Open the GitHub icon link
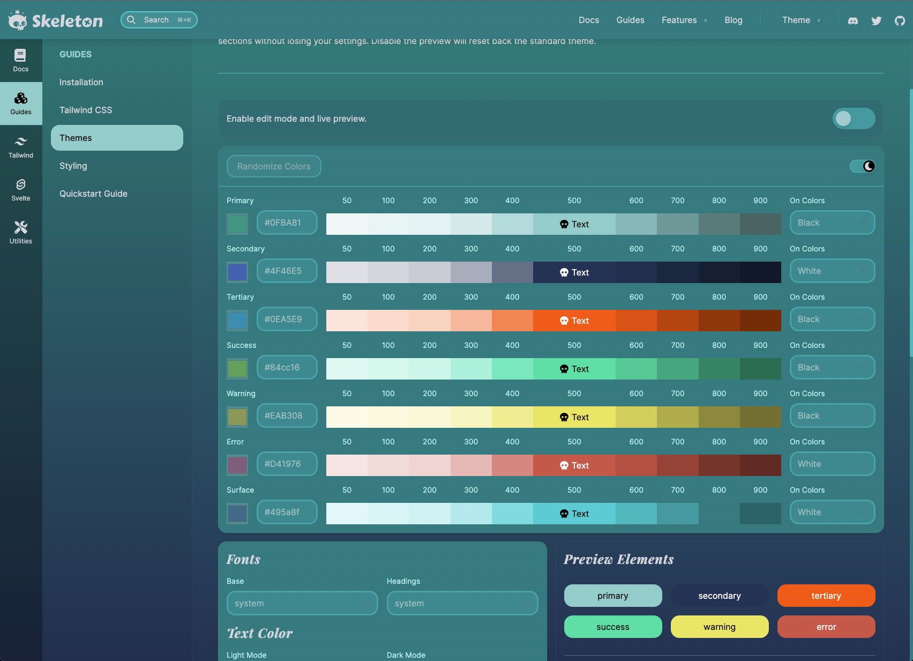 pyautogui.click(x=900, y=20)
